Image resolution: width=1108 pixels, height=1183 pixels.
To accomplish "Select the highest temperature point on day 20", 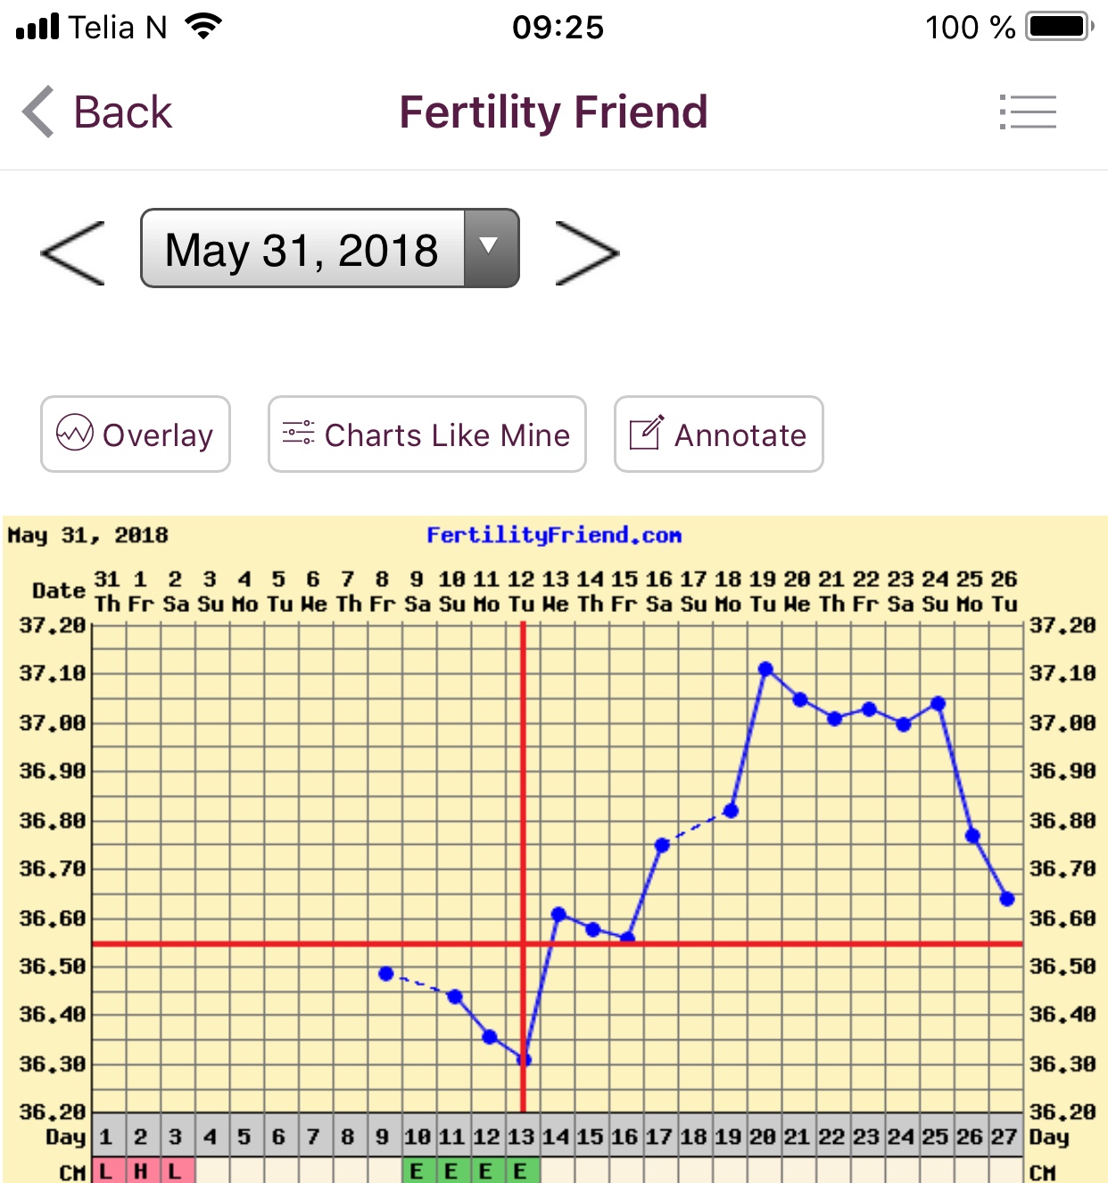I will pos(765,669).
